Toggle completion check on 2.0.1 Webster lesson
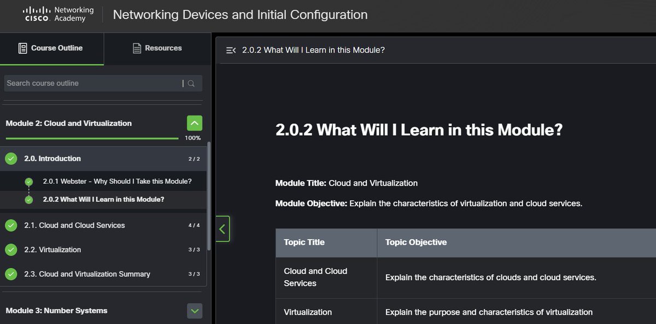The height and width of the screenshot is (324, 656). pyautogui.click(x=28, y=181)
